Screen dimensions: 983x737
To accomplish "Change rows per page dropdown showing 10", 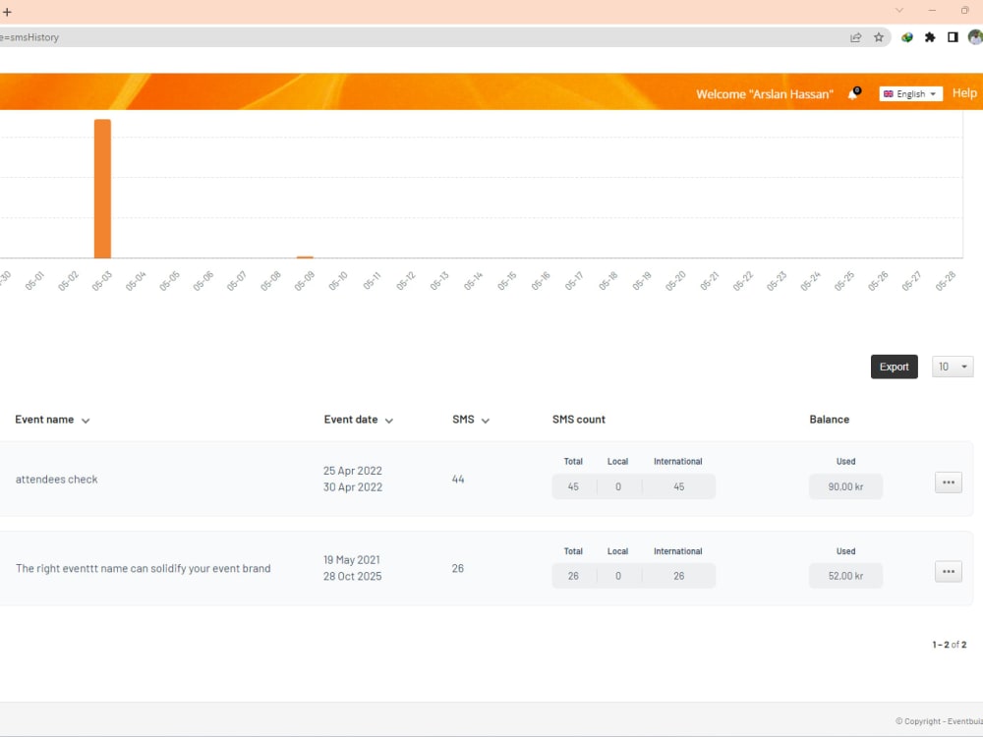I will click(953, 367).
